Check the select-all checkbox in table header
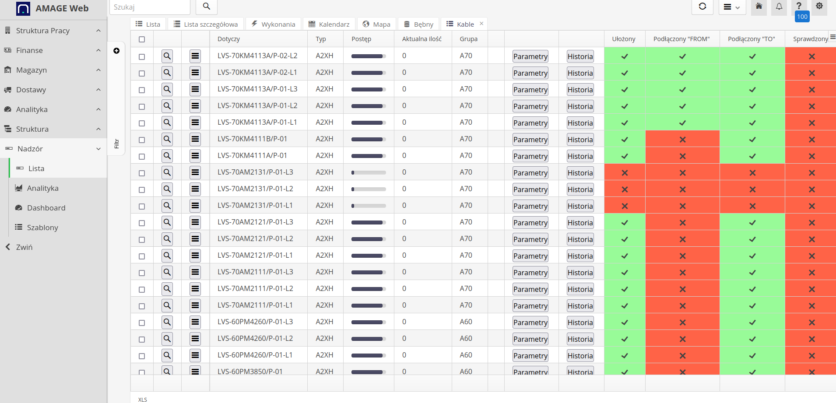Viewport: 836px width, 403px height. click(141, 39)
